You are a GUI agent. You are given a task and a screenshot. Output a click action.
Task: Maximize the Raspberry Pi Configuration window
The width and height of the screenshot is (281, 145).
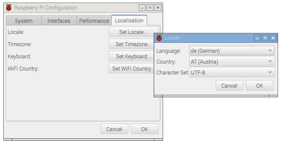[x=150, y=8]
